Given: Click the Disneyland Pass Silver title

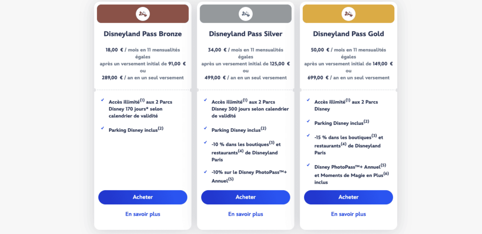Looking at the screenshot, I should click(x=246, y=34).
